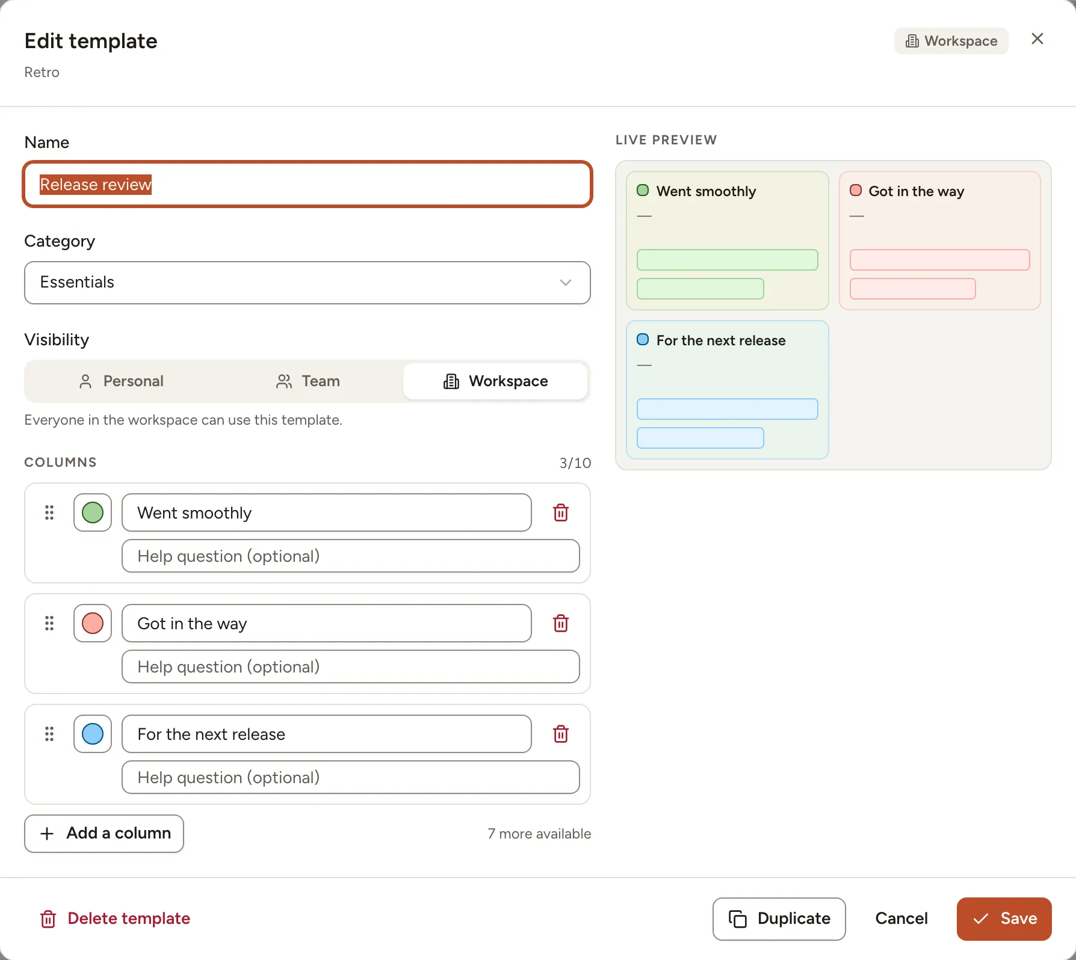Duplicate this template

click(x=779, y=919)
